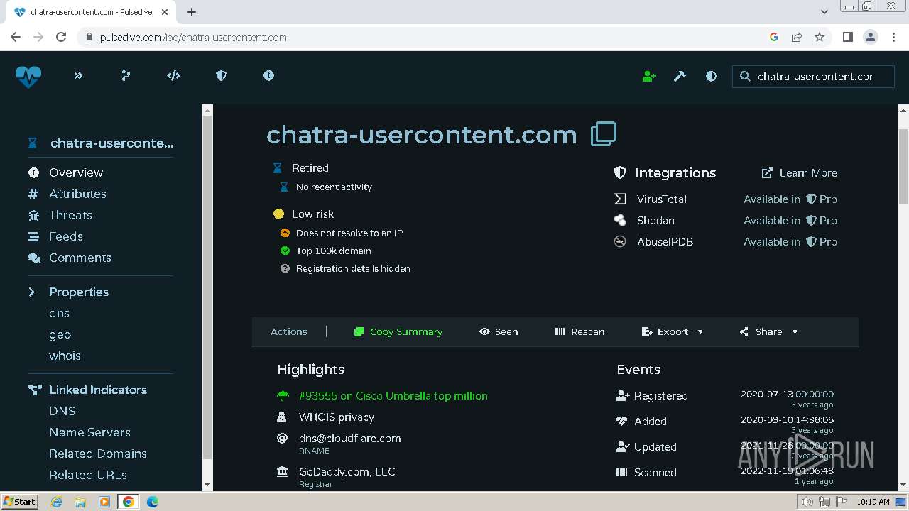Reload the page
909x511 pixels.
click(x=61, y=37)
